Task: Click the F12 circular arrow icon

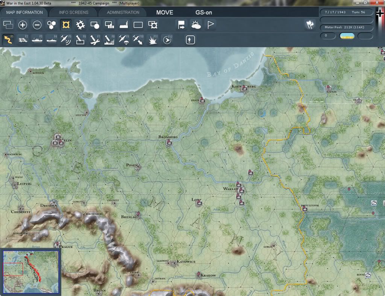Action: point(167,40)
